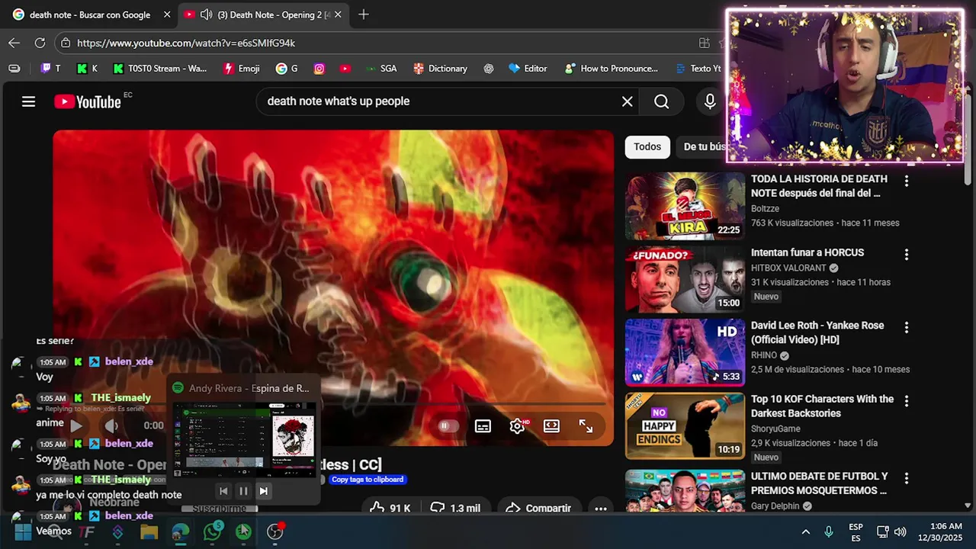Open WhatsApp from the taskbar

click(213, 531)
